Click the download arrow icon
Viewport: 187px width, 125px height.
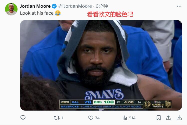[179, 118]
